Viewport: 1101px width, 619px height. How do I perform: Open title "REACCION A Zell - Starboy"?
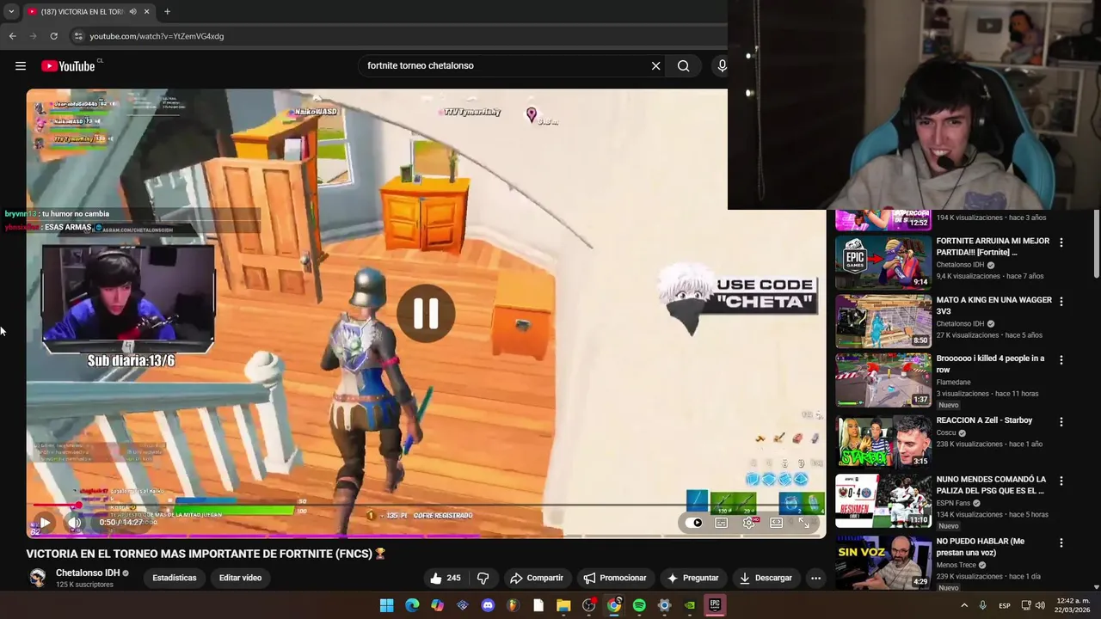tap(984, 420)
